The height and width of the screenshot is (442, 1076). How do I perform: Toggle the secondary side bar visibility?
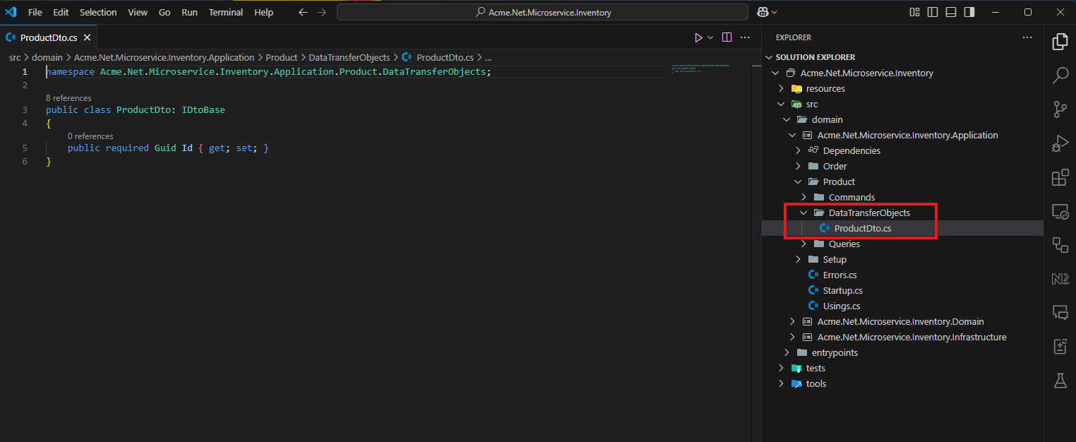pyautogui.click(x=969, y=12)
